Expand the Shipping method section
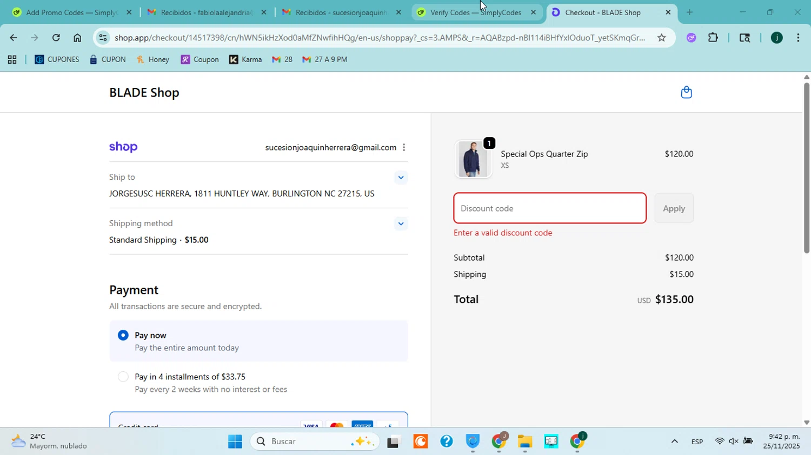811x455 pixels. pyautogui.click(x=401, y=223)
